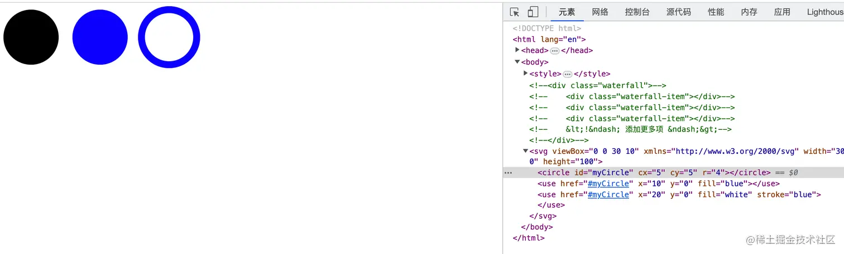The height and width of the screenshot is (254, 844).
Task: Click the solid blue circle on page
Action: pyautogui.click(x=100, y=37)
